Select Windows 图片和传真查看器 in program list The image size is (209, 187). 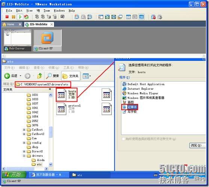[x=143, y=98]
